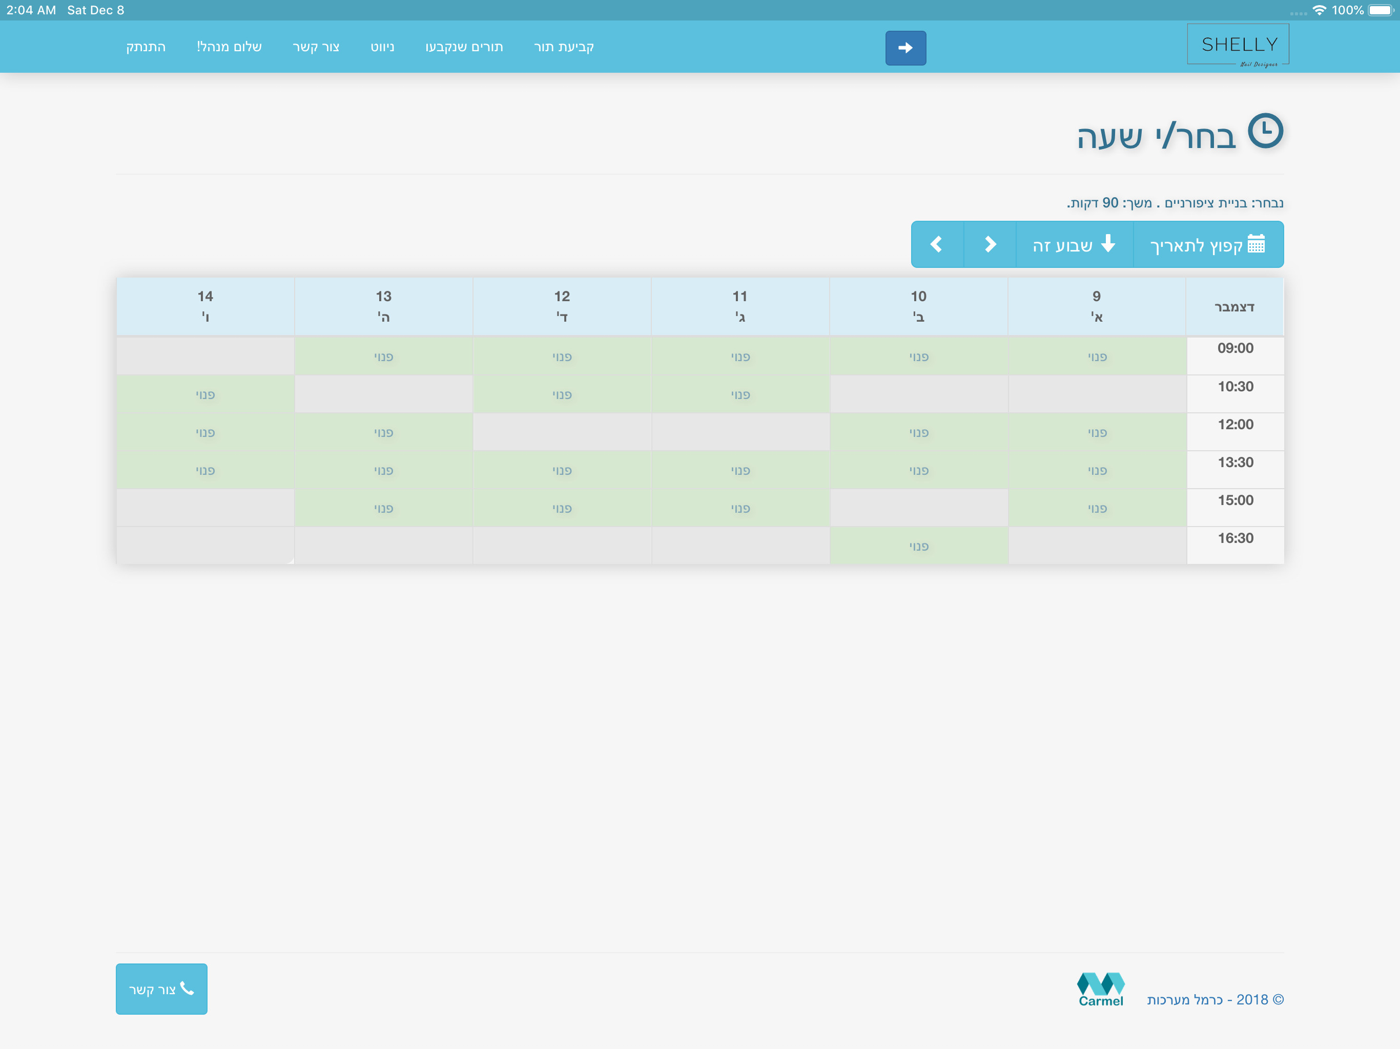Screen dimensions: 1400x1049
Task: Select the 12:00 free slot on day 13
Action: tap(383, 432)
